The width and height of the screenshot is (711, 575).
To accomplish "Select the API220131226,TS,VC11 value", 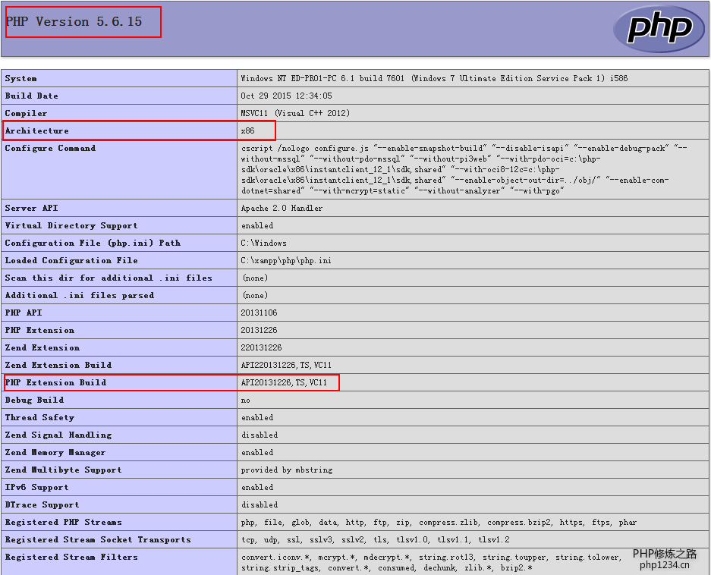I will (x=286, y=365).
